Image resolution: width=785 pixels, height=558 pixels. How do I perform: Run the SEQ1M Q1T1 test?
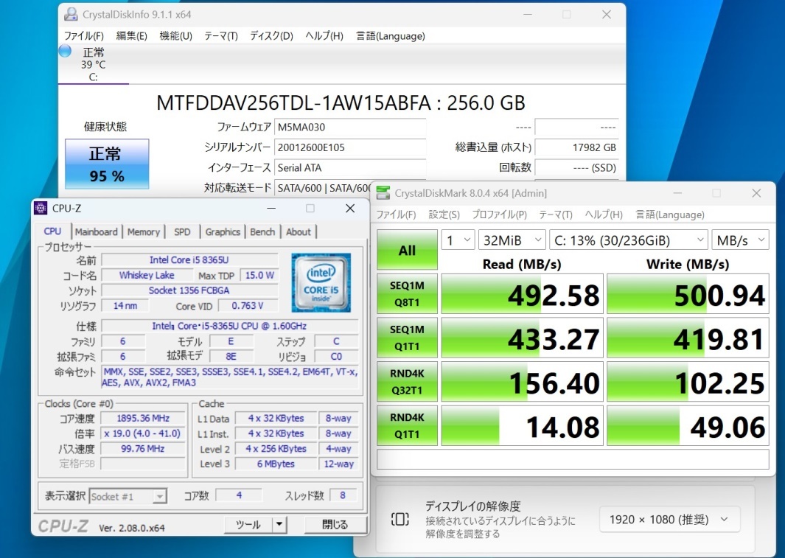407,338
